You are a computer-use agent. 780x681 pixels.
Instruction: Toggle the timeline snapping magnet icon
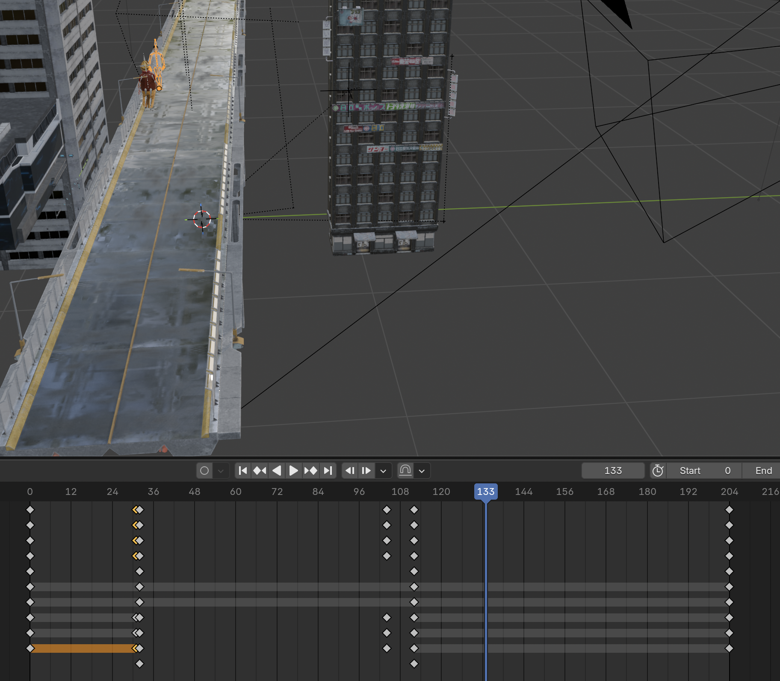pos(405,471)
